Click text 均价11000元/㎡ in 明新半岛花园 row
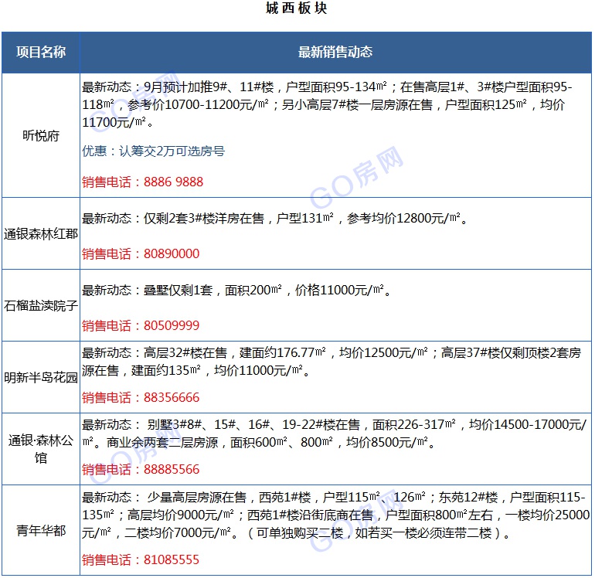 pos(258,370)
